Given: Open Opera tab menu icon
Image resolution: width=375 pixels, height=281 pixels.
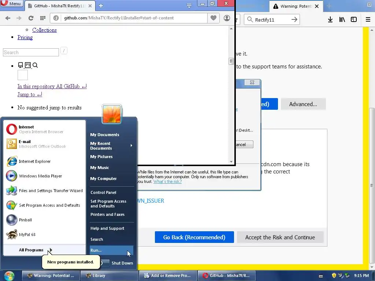Looking at the screenshot, I should click(189, 6).
